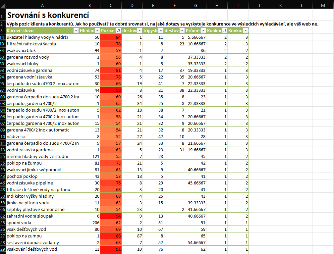Select cell 'gardena vodní zásuvka'

pos(42,77)
